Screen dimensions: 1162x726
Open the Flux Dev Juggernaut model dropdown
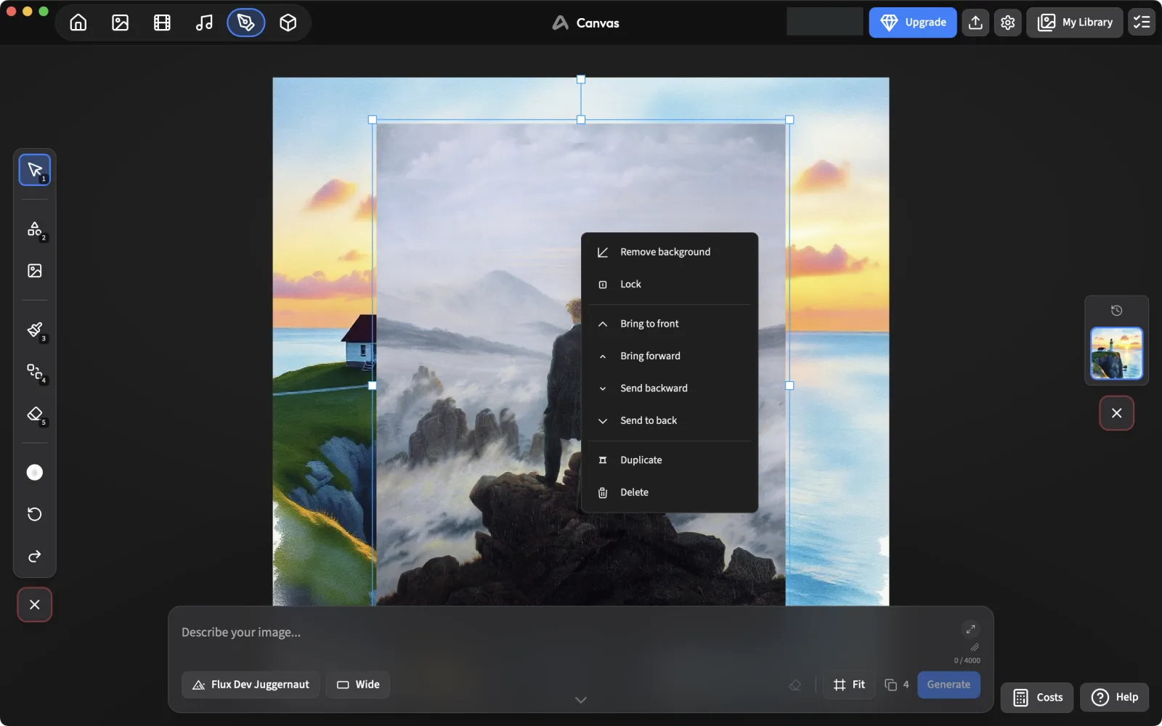point(251,685)
